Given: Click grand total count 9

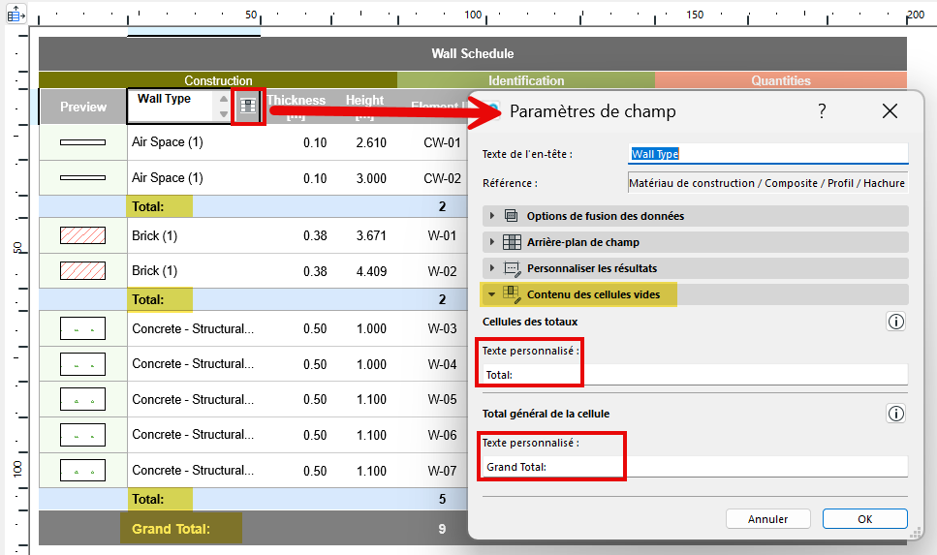Looking at the screenshot, I should (442, 529).
